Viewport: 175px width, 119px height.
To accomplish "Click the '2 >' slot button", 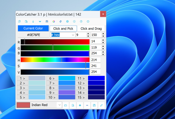I will pos(22,83).
